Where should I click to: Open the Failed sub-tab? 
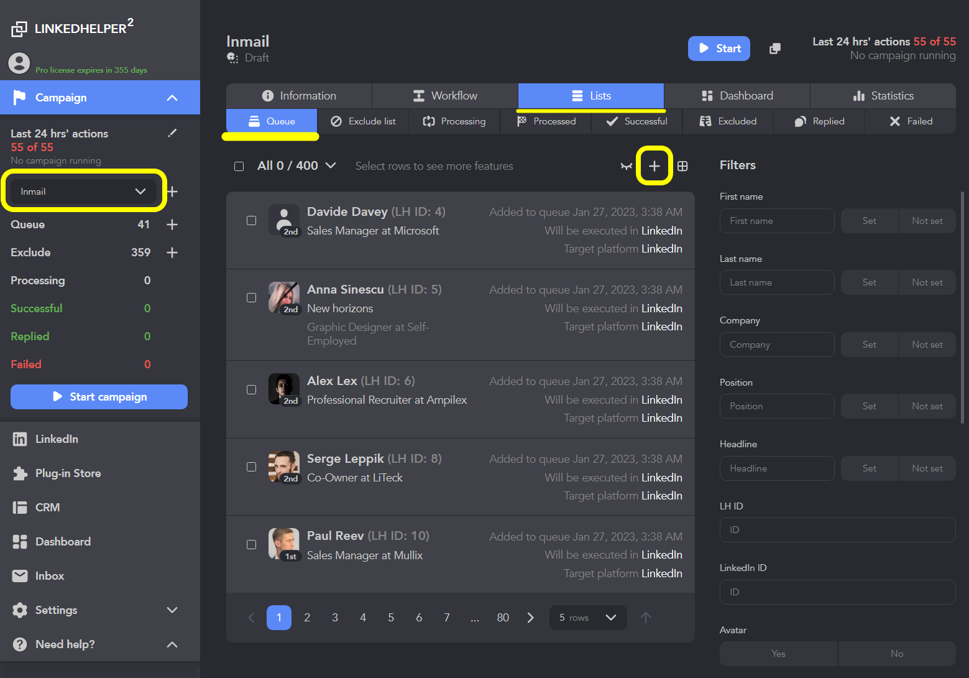[911, 121]
